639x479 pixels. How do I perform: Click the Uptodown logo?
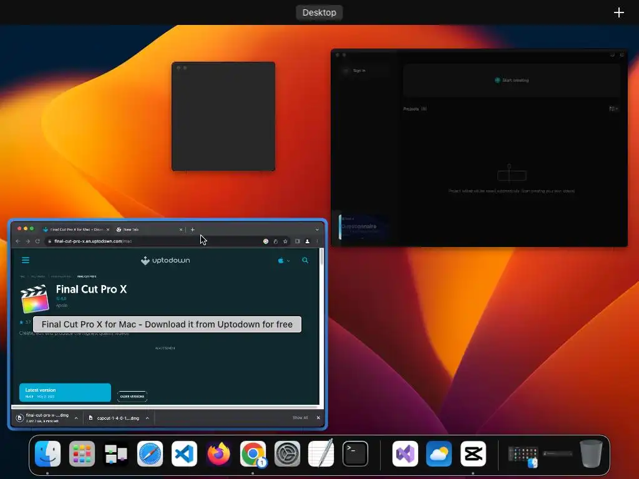(165, 260)
